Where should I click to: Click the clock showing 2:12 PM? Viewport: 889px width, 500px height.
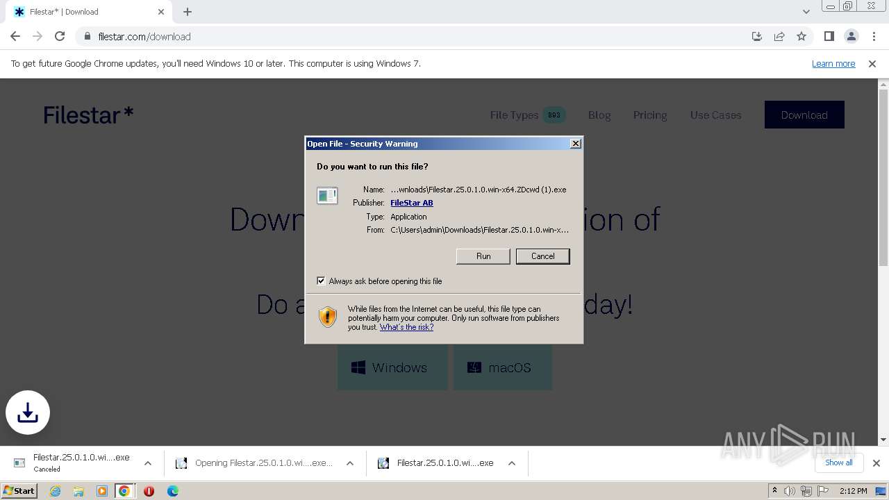[853, 491]
